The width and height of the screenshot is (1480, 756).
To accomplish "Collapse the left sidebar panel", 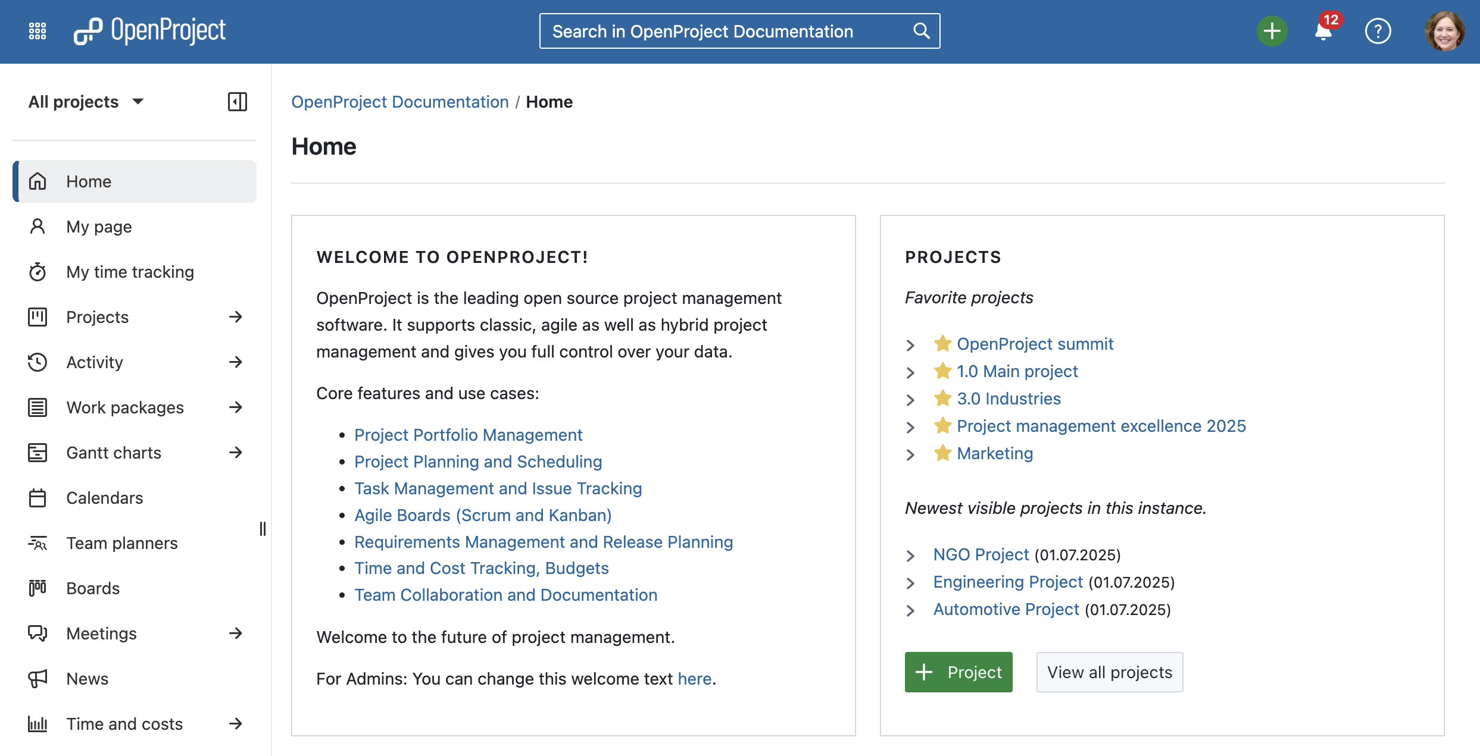I will coord(237,102).
